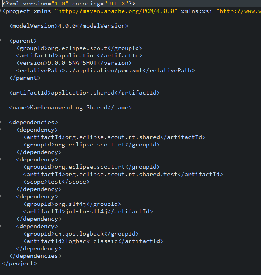Collapse the project element fold marker

0,11
